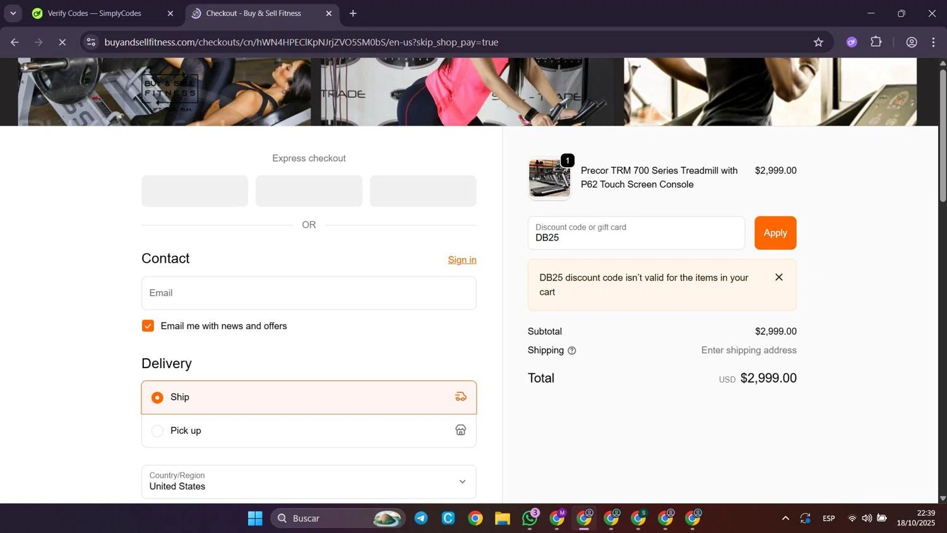
Task: Click the middle express checkout button placeholder
Action: point(309,191)
